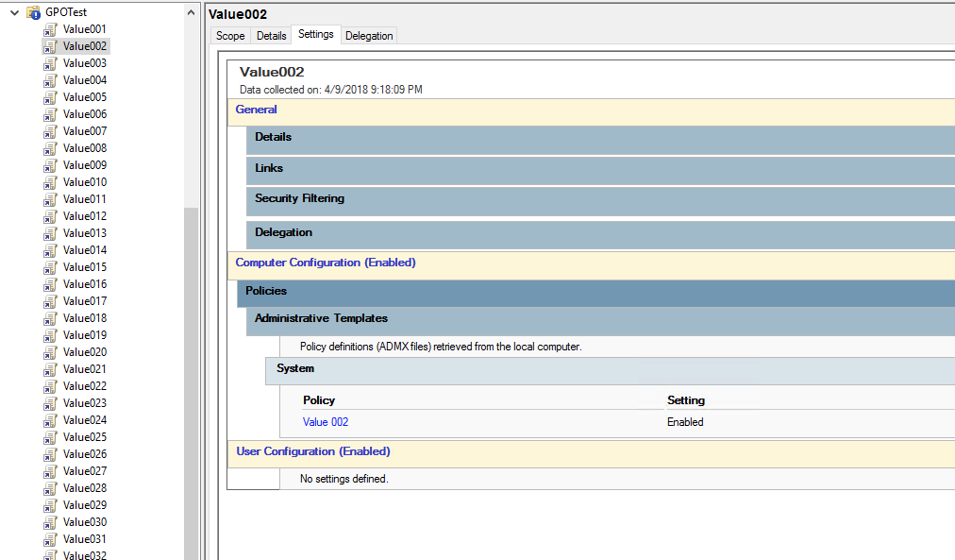Click the GPOTest folder icon
955x560 pixels.
tap(33, 12)
